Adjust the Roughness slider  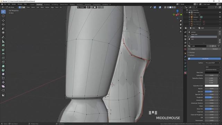pos(212,97)
